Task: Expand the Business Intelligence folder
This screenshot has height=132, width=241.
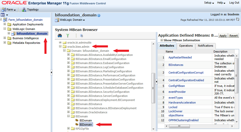Action: 5,38
